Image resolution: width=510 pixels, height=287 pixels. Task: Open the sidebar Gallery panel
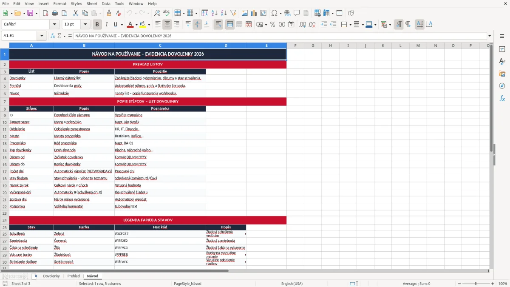point(502,74)
